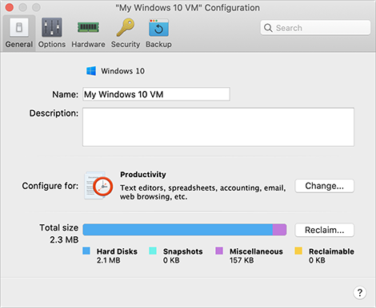Image resolution: width=376 pixels, height=308 pixels.
Task: Click the purple Miscellaneous legend swatch
Action: tap(219, 251)
